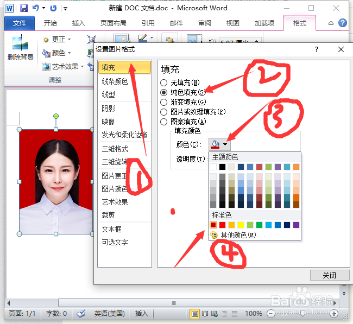Switch to print layout view icon

[x=195, y=314]
